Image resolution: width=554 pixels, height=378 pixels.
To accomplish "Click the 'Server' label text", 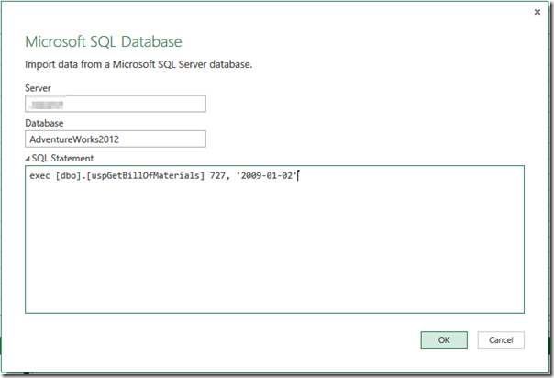I will tap(38, 88).
